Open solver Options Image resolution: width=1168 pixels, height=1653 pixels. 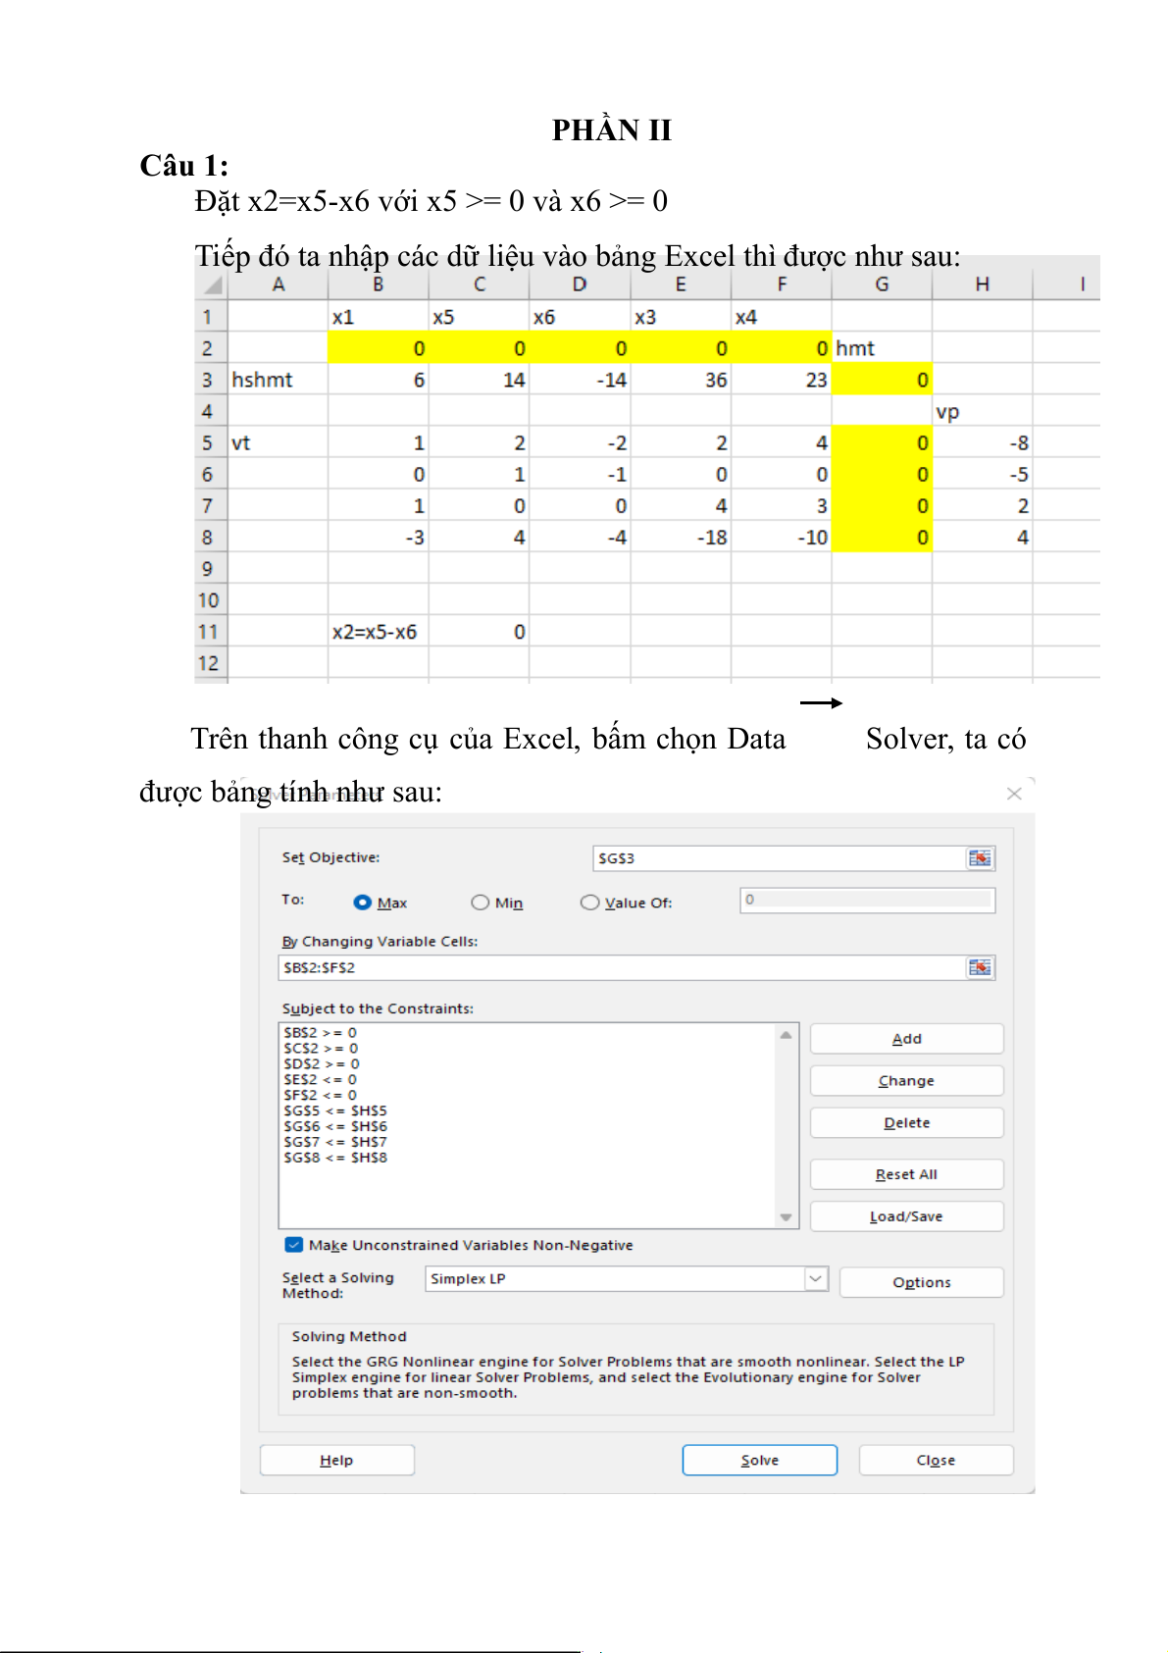pyautogui.click(x=921, y=1282)
